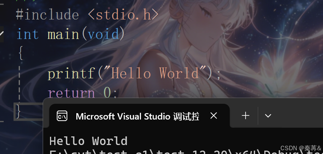The image size is (323, 154).
Task: Click the int keyword before main
Action: pyautogui.click(x=27, y=34)
